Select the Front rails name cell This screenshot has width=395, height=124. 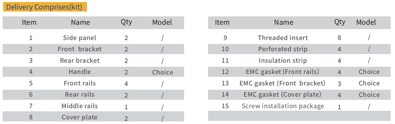pos(80,83)
